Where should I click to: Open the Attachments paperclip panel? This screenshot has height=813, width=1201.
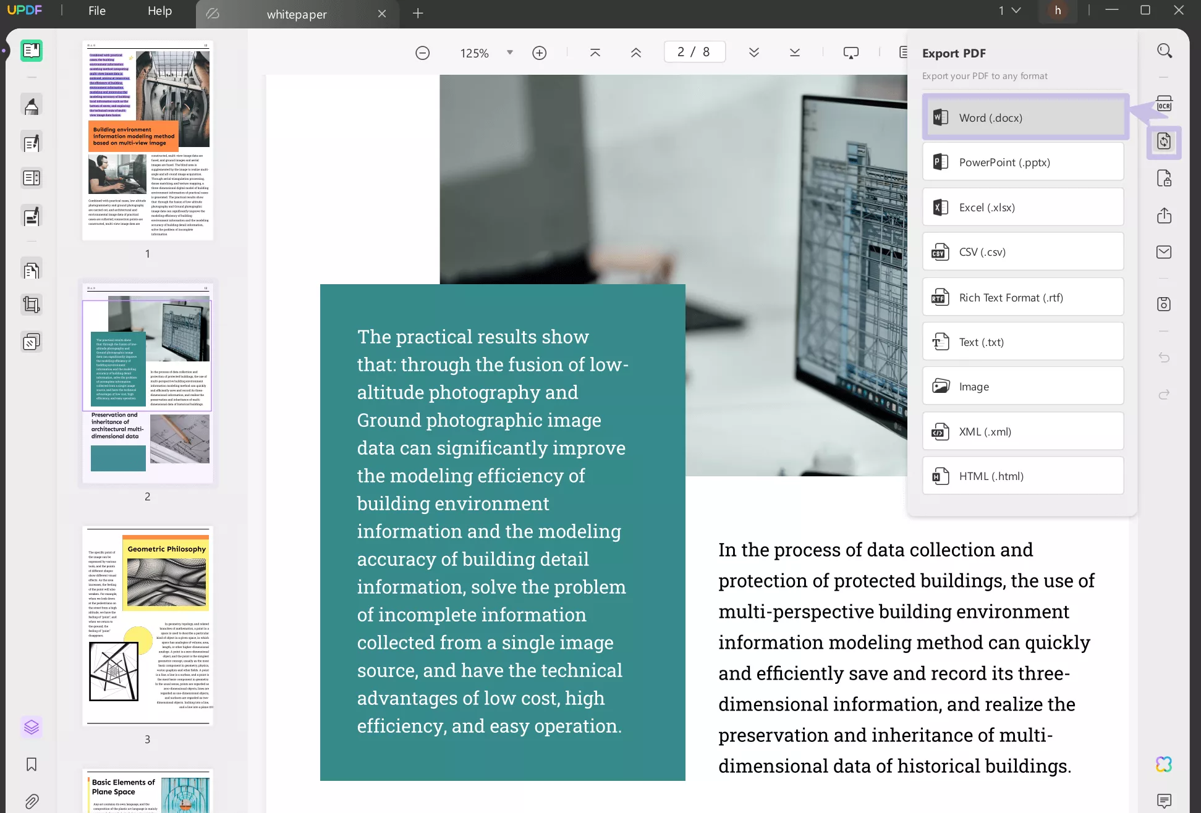pos(32,801)
